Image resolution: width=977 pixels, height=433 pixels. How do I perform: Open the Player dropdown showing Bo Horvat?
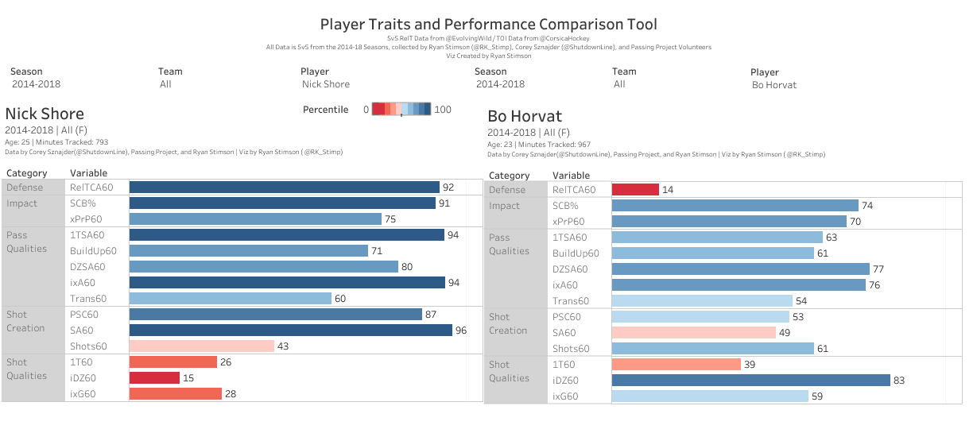[x=773, y=85]
